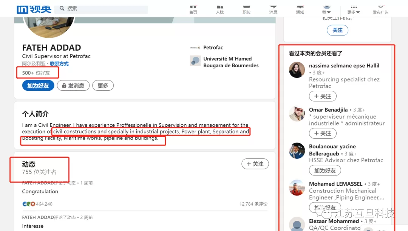Follow Omar Benadjila with + 关注
Screen dimensions: 408x231
pos(323,133)
